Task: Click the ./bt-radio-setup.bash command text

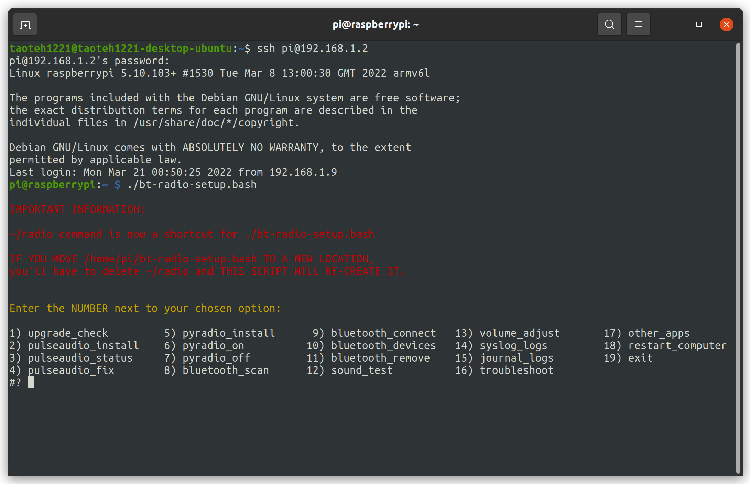Action: pos(192,184)
